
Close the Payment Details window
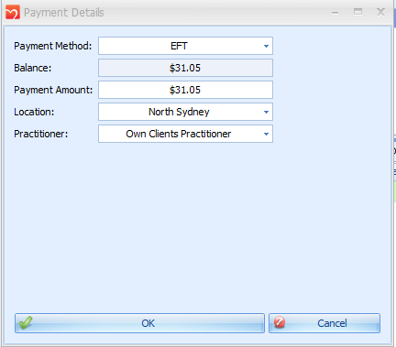coord(380,12)
